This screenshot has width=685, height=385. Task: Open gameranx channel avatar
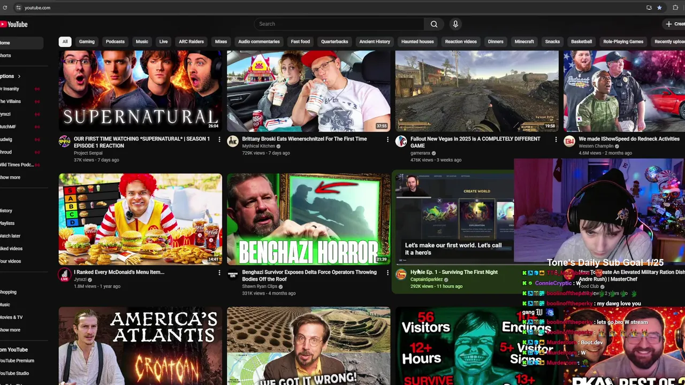[401, 142]
